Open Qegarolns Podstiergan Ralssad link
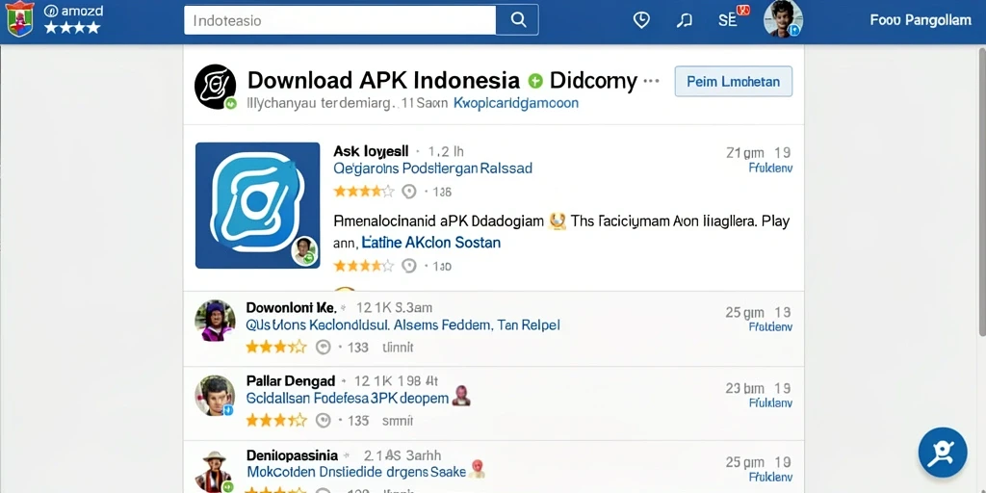986x493 pixels. (x=432, y=169)
